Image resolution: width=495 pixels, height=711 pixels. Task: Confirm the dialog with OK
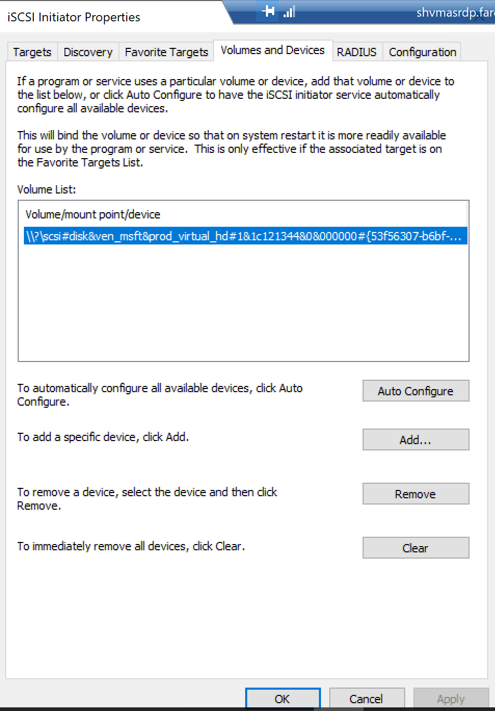(282, 699)
